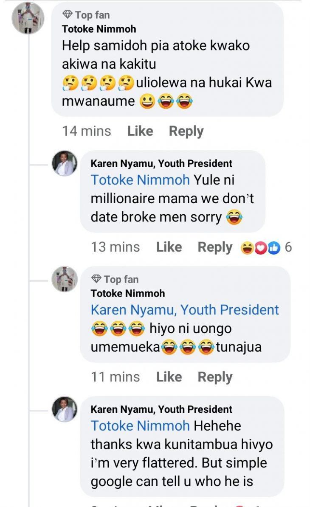Like the 11 mins old reply
The height and width of the screenshot is (507, 310).
(x=169, y=377)
